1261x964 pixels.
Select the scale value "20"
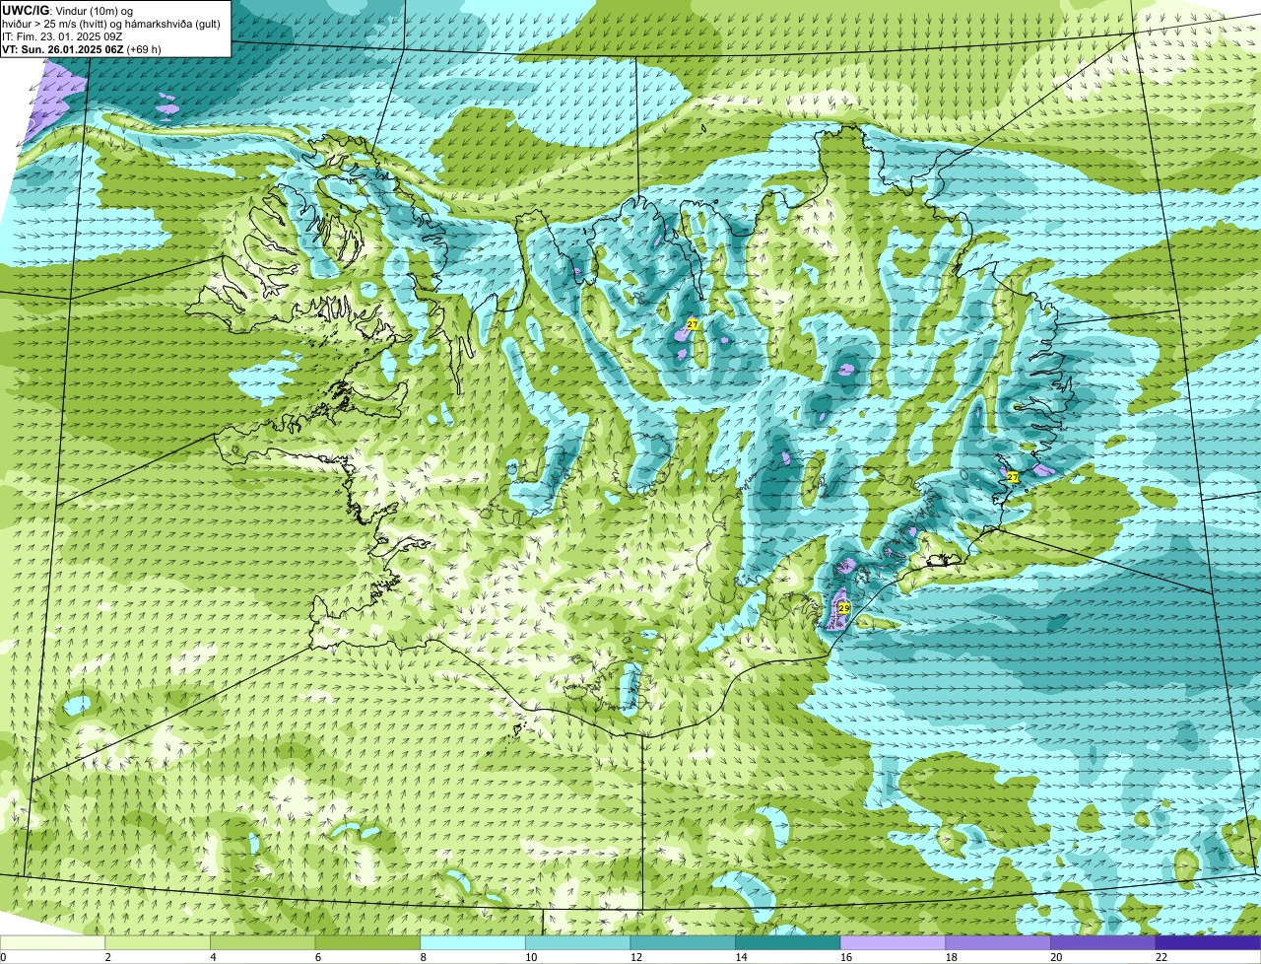coord(1056,957)
